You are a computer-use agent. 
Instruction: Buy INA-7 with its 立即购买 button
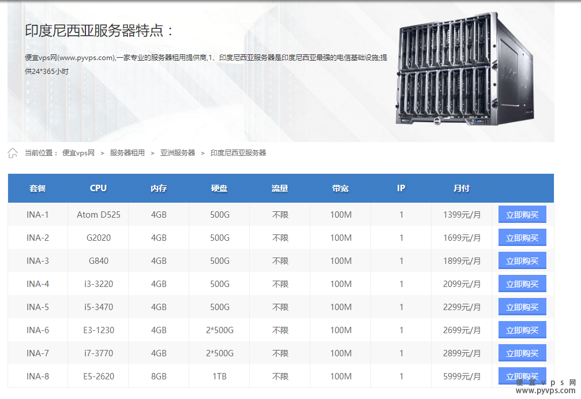[522, 353]
